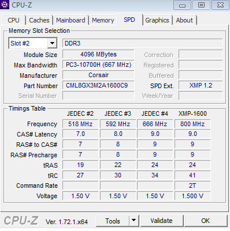Click the DDR3 memory type field

coord(143,43)
